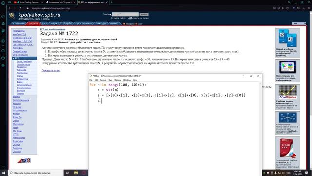This screenshot has width=312, height=176.
Task: Close the ЕГЭ по информатике browser tab
Action: pos(107,2)
